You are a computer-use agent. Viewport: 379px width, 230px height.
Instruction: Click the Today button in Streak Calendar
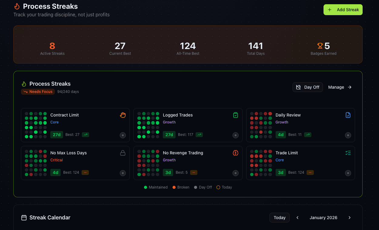[279, 217]
